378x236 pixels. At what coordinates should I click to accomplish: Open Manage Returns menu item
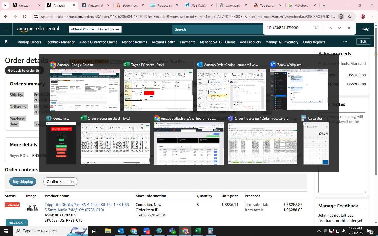point(134,42)
